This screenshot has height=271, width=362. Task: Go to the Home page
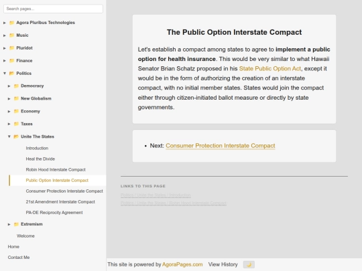click(x=13, y=246)
